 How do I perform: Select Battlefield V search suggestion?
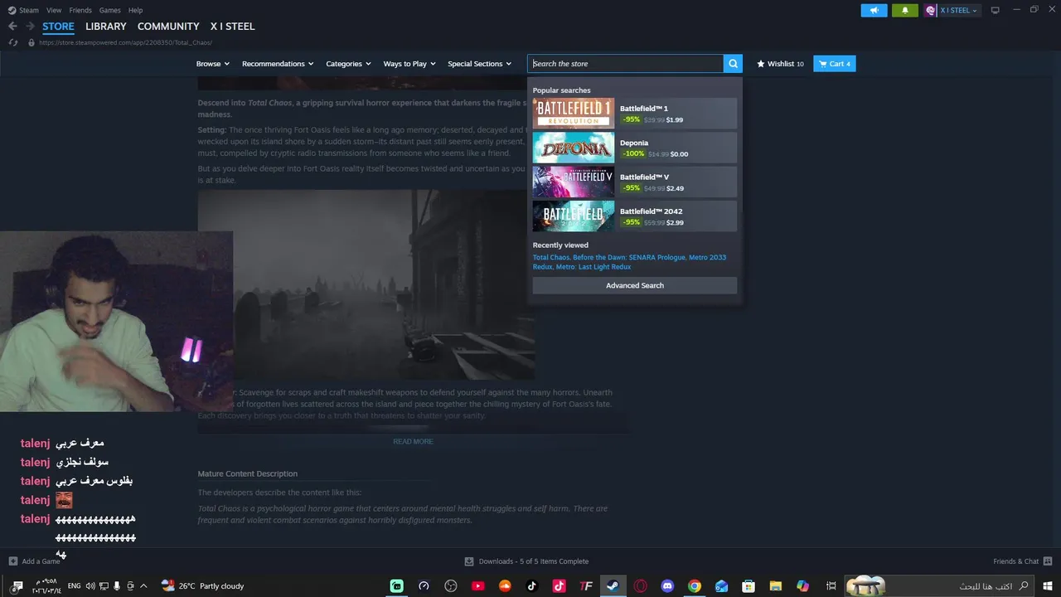[x=635, y=182]
